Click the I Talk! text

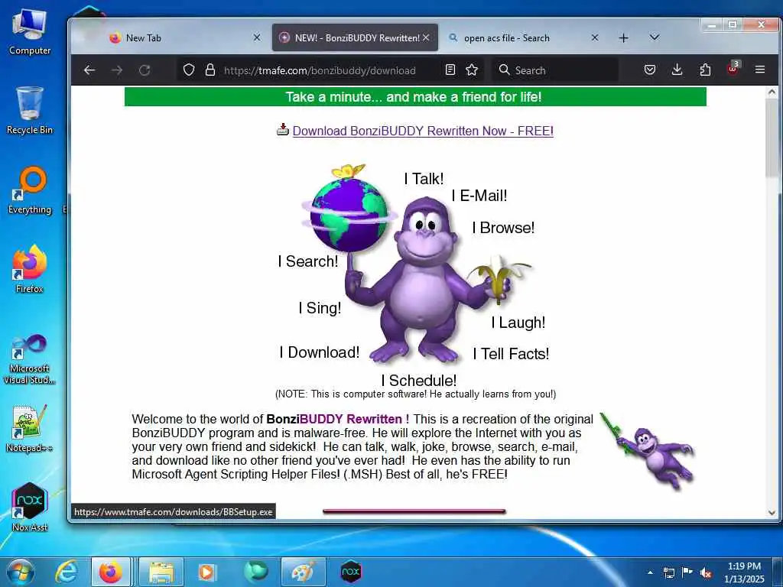424,179
